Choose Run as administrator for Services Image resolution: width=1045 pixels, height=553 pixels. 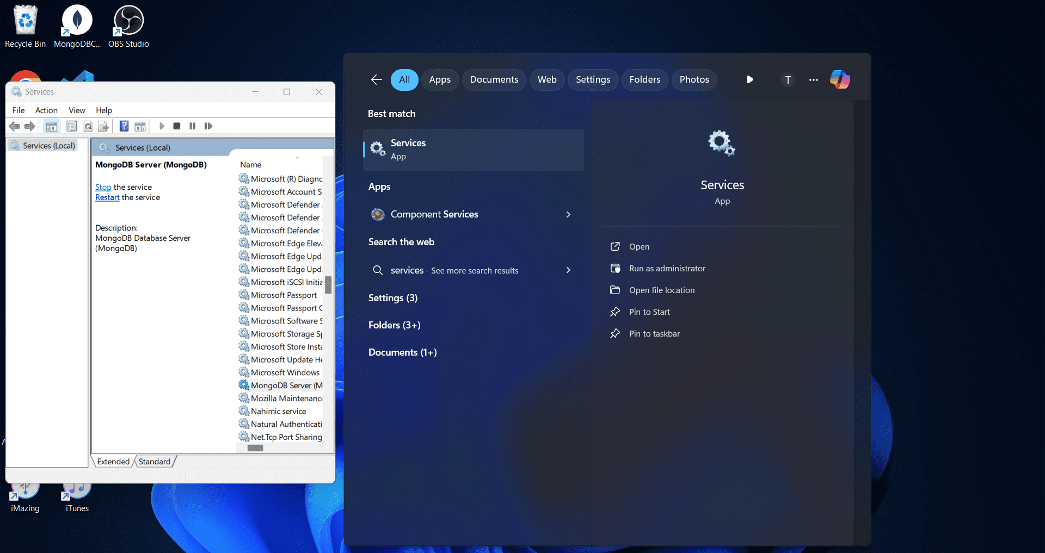[x=667, y=269]
